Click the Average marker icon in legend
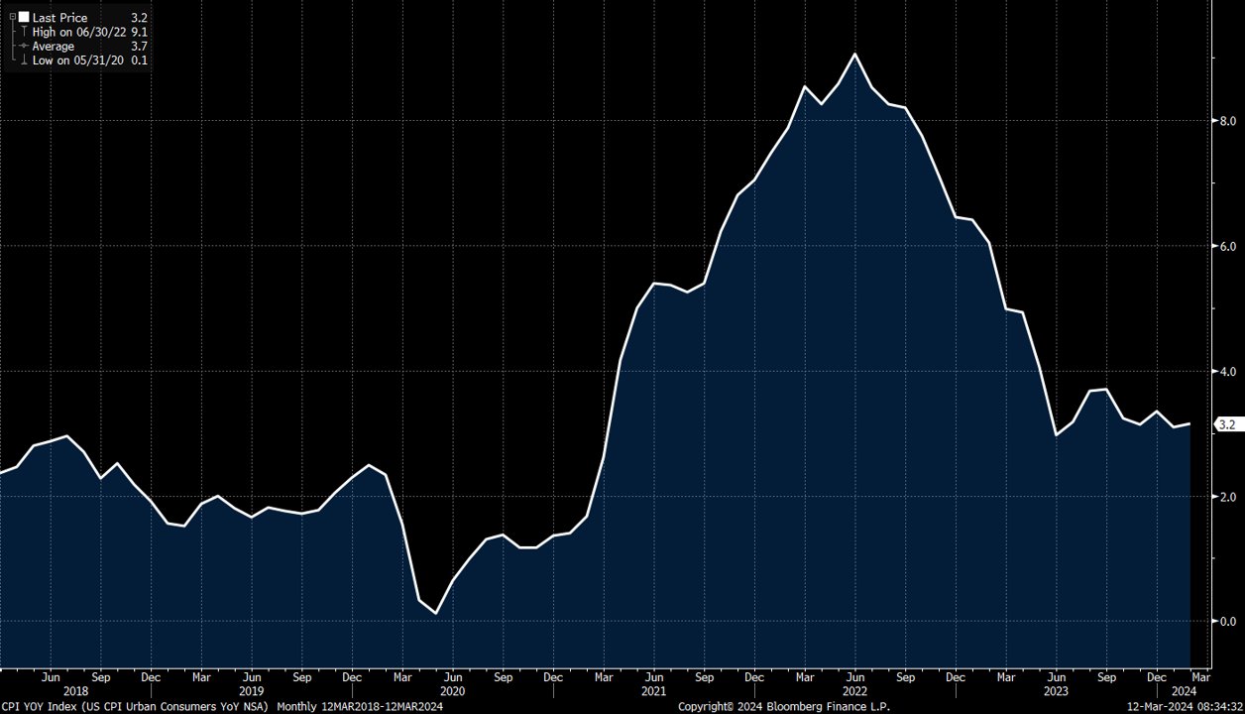Image resolution: width=1245 pixels, height=714 pixels. tap(24, 47)
